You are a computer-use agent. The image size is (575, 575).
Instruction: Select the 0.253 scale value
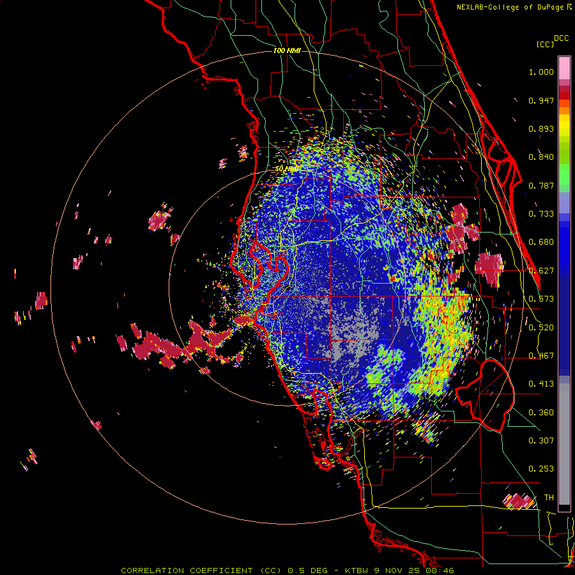[x=541, y=469]
